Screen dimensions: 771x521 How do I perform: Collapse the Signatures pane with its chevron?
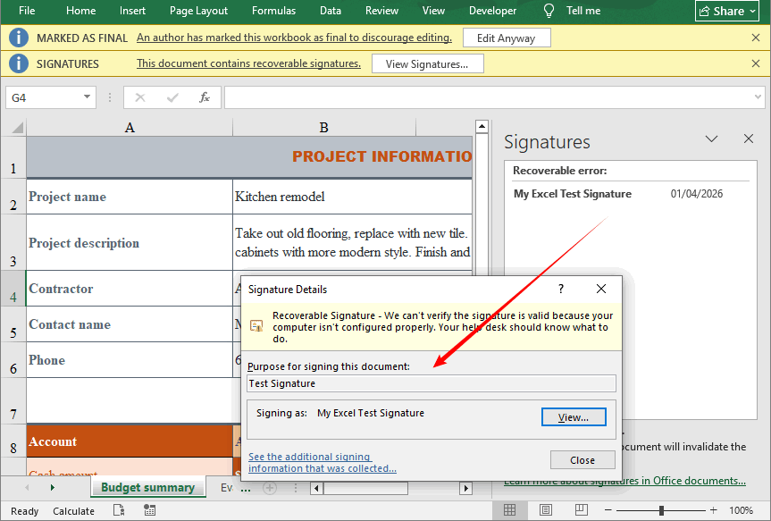click(711, 139)
